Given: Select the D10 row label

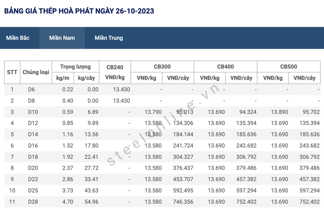Looking at the screenshot, I should pyautogui.click(x=33, y=112).
